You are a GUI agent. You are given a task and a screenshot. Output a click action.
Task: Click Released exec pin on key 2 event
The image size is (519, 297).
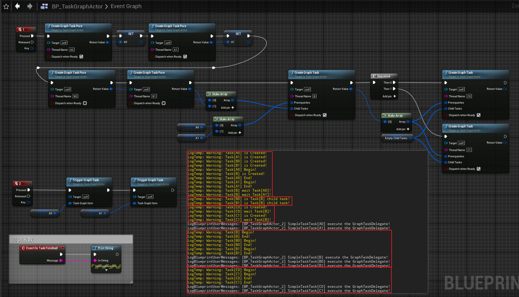tap(29, 196)
